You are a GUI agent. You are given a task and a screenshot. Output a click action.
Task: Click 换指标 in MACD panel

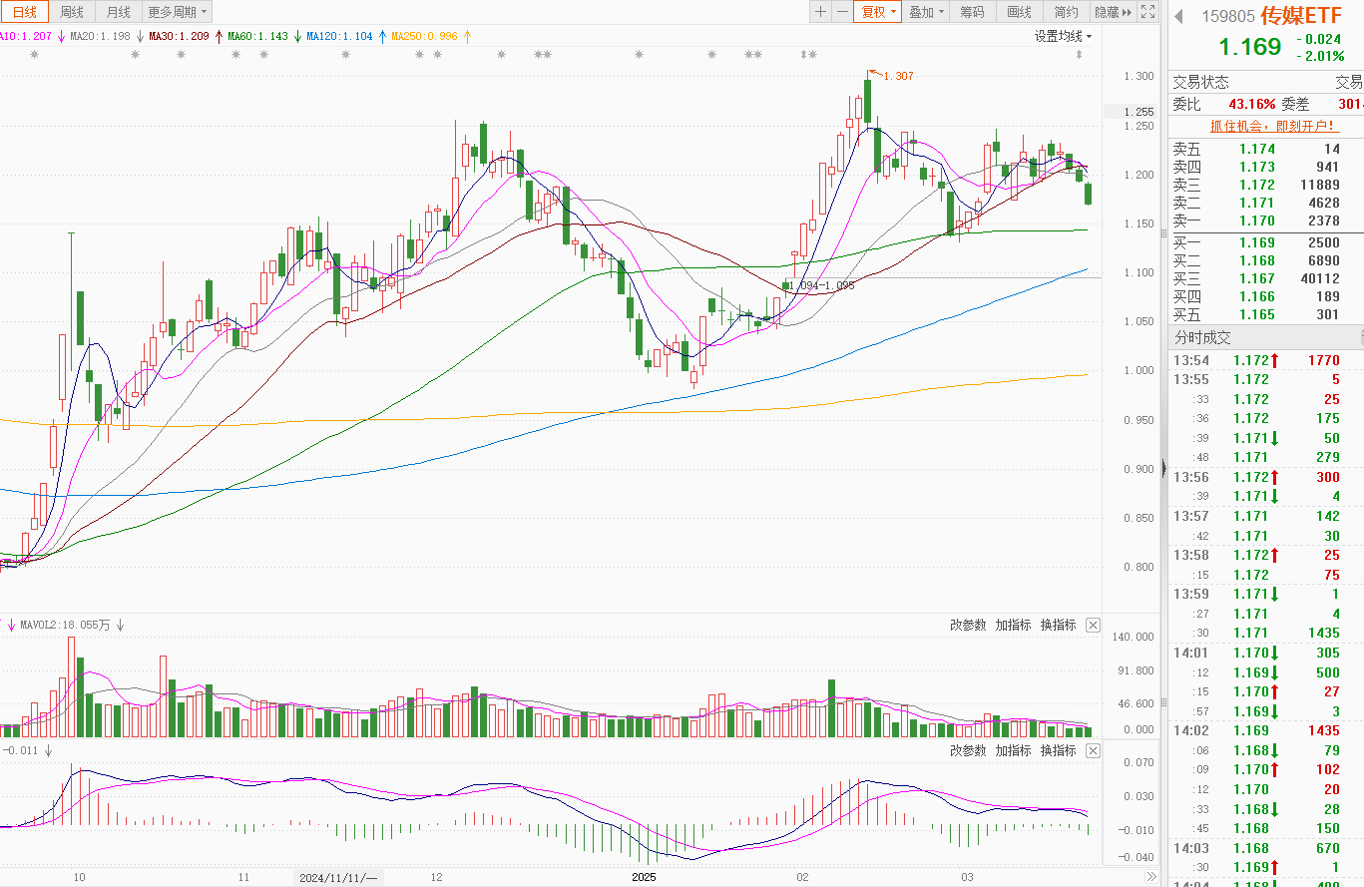pyautogui.click(x=1058, y=750)
